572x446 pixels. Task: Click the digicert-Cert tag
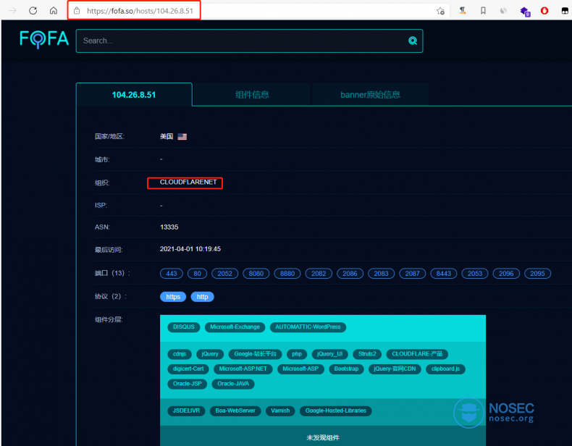pos(188,369)
